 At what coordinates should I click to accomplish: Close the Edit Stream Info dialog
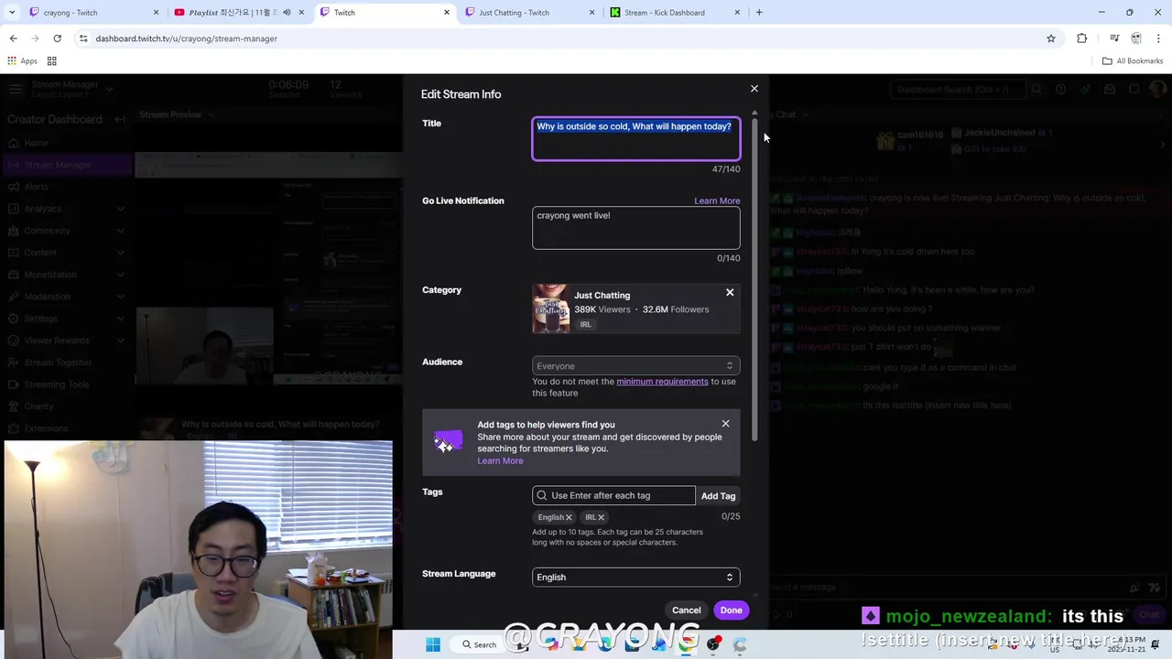click(754, 89)
